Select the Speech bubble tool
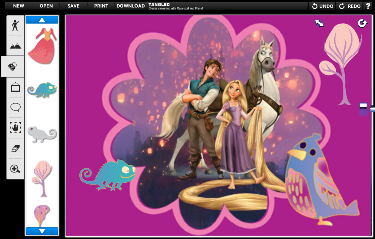 pos(15,107)
